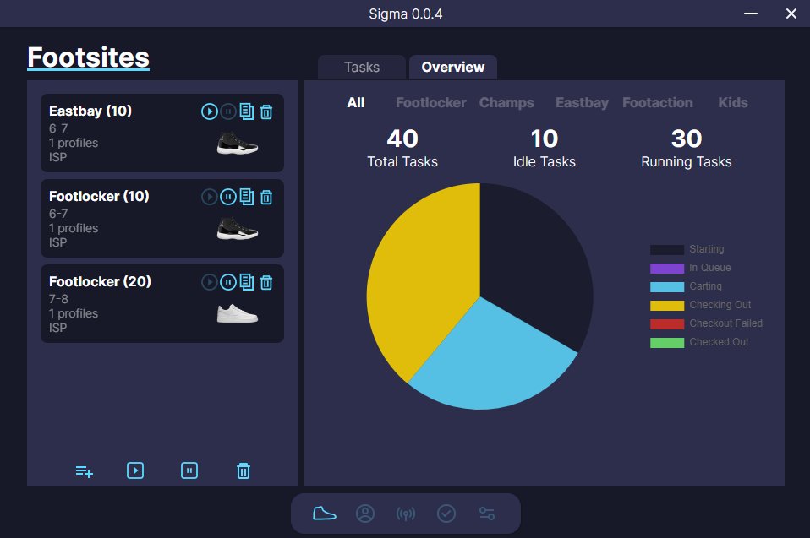Add a new task group
This screenshot has height=538, width=810.
[85, 471]
